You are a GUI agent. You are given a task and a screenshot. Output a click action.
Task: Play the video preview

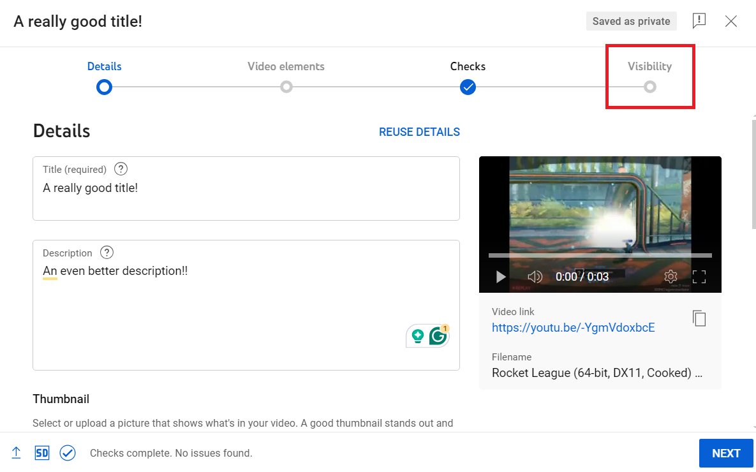(x=500, y=276)
